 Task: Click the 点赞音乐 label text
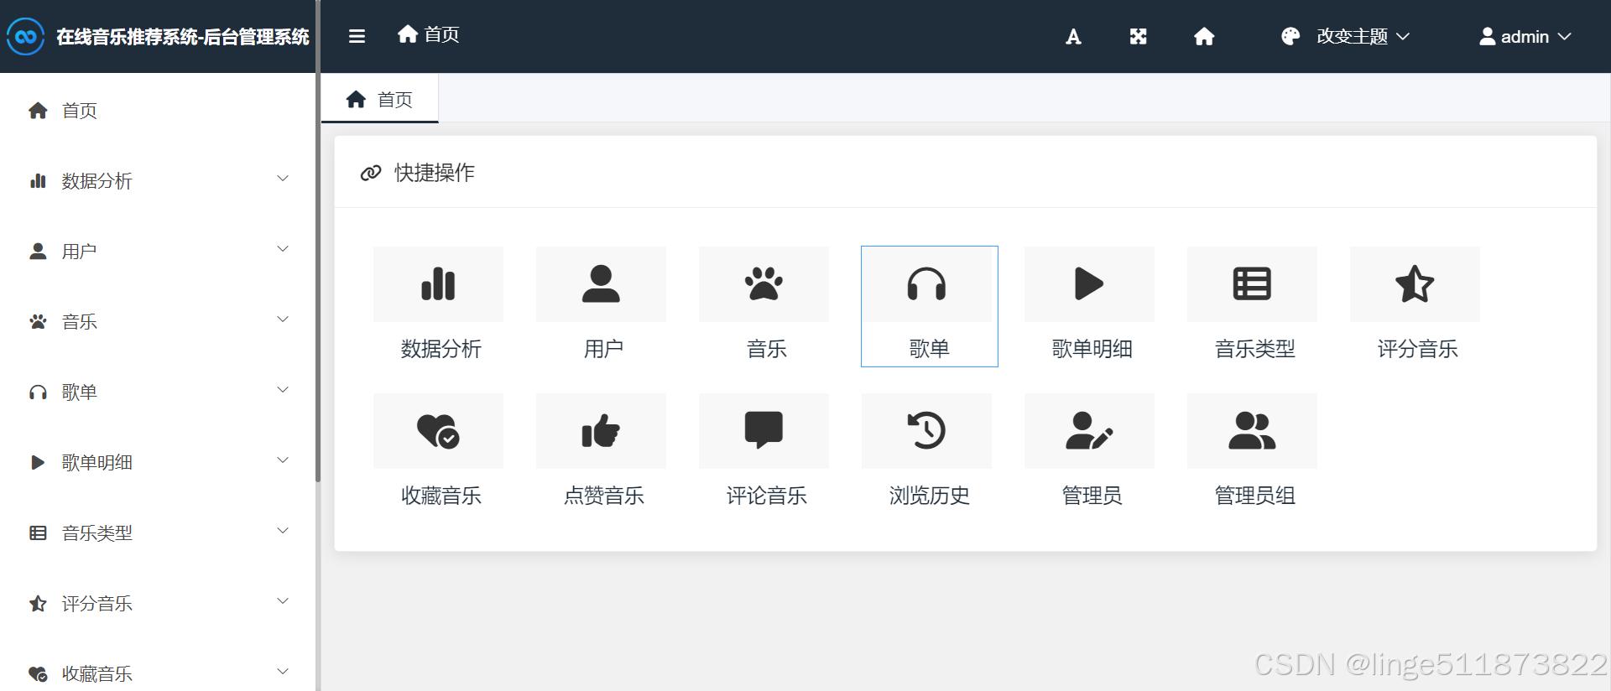pyautogui.click(x=603, y=496)
